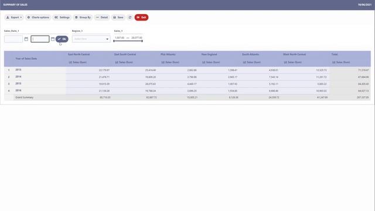Click 2016 Total sales value
Screen dimensions: 375x211
pos(363,91)
